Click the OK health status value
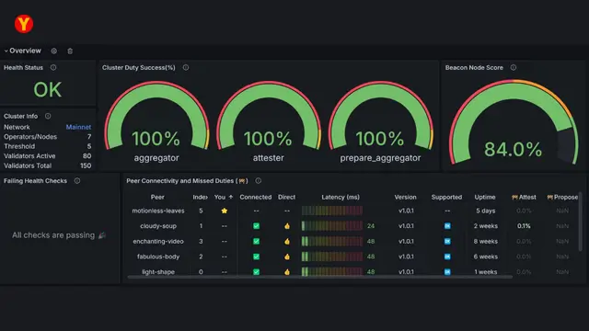This screenshot has height=331, width=589. coord(47,90)
